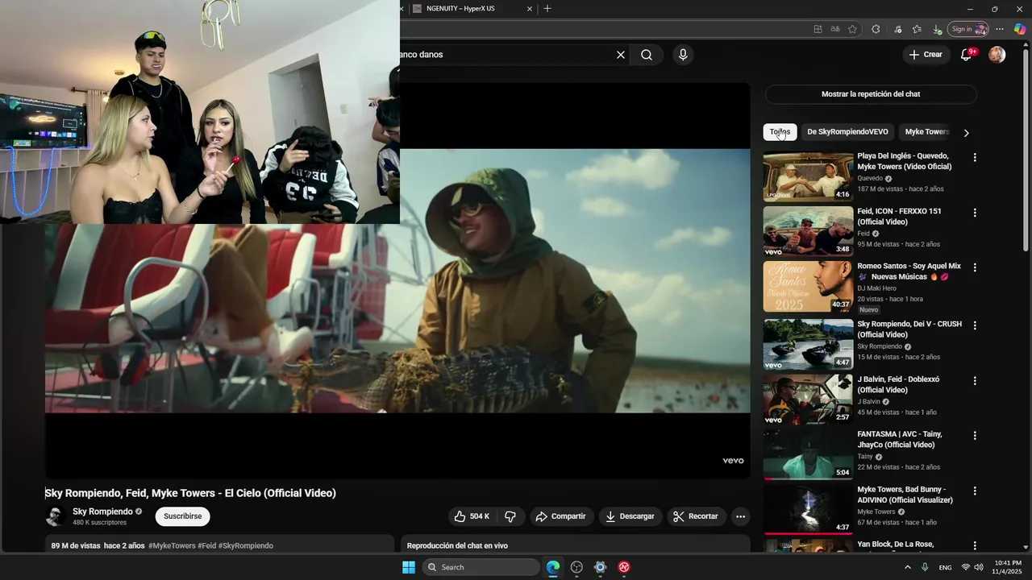
Task: Click the Crear button
Action: (x=926, y=55)
